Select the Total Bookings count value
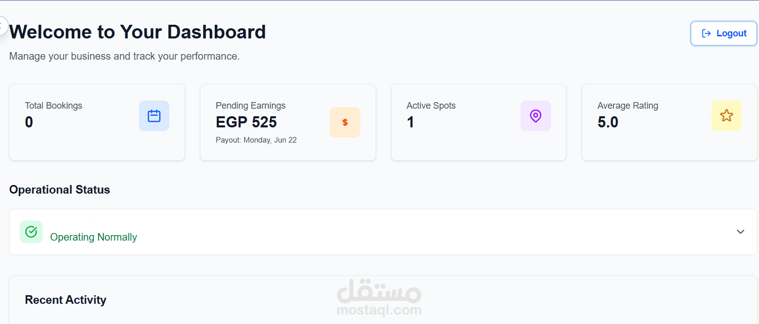This screenshot has height=324, width=759. coord(29,122)
